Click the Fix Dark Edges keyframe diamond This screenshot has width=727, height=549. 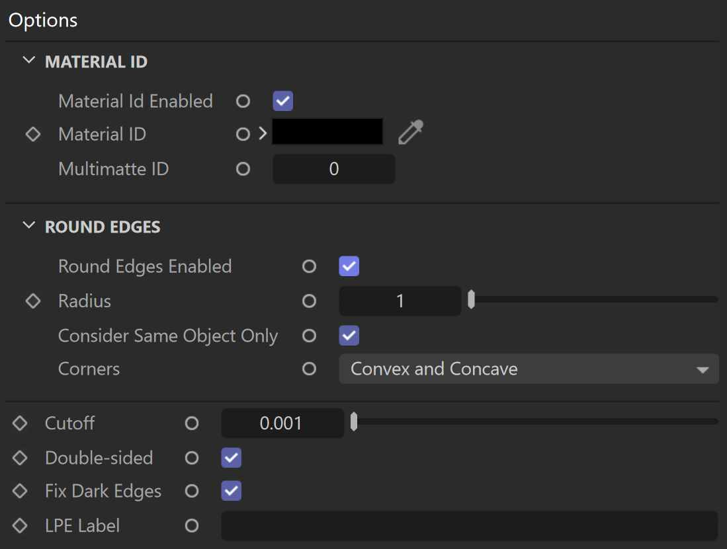point(20,491)
